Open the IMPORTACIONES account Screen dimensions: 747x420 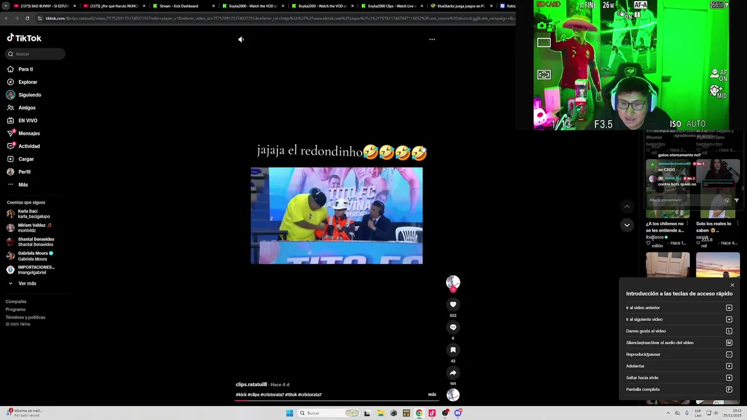pos(30,269)
